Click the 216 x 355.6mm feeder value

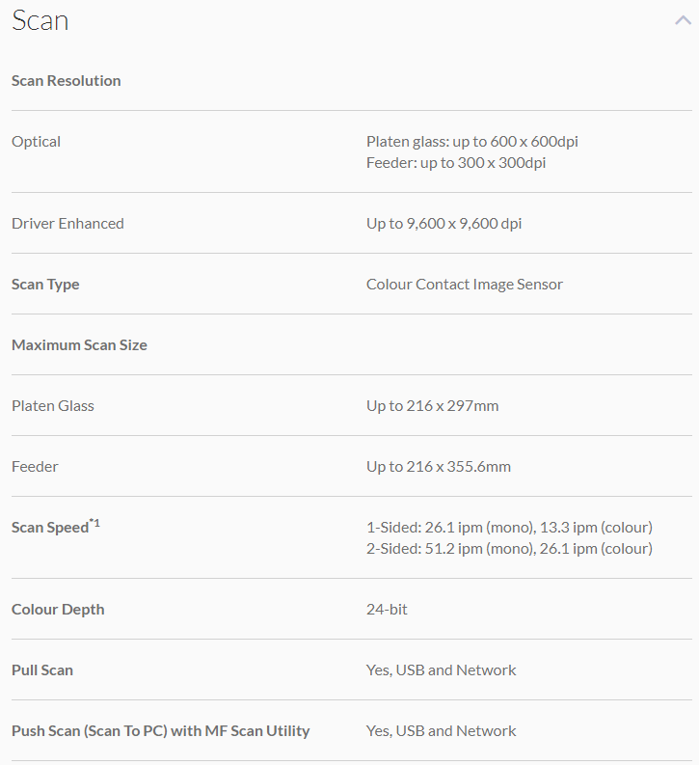439,467
